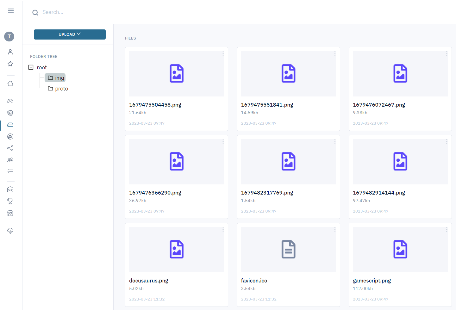The height and width of the screenshot is (310, 456).
Task: Open the cloud download icon
Action: pyautogui.click(x=10, y=231)
